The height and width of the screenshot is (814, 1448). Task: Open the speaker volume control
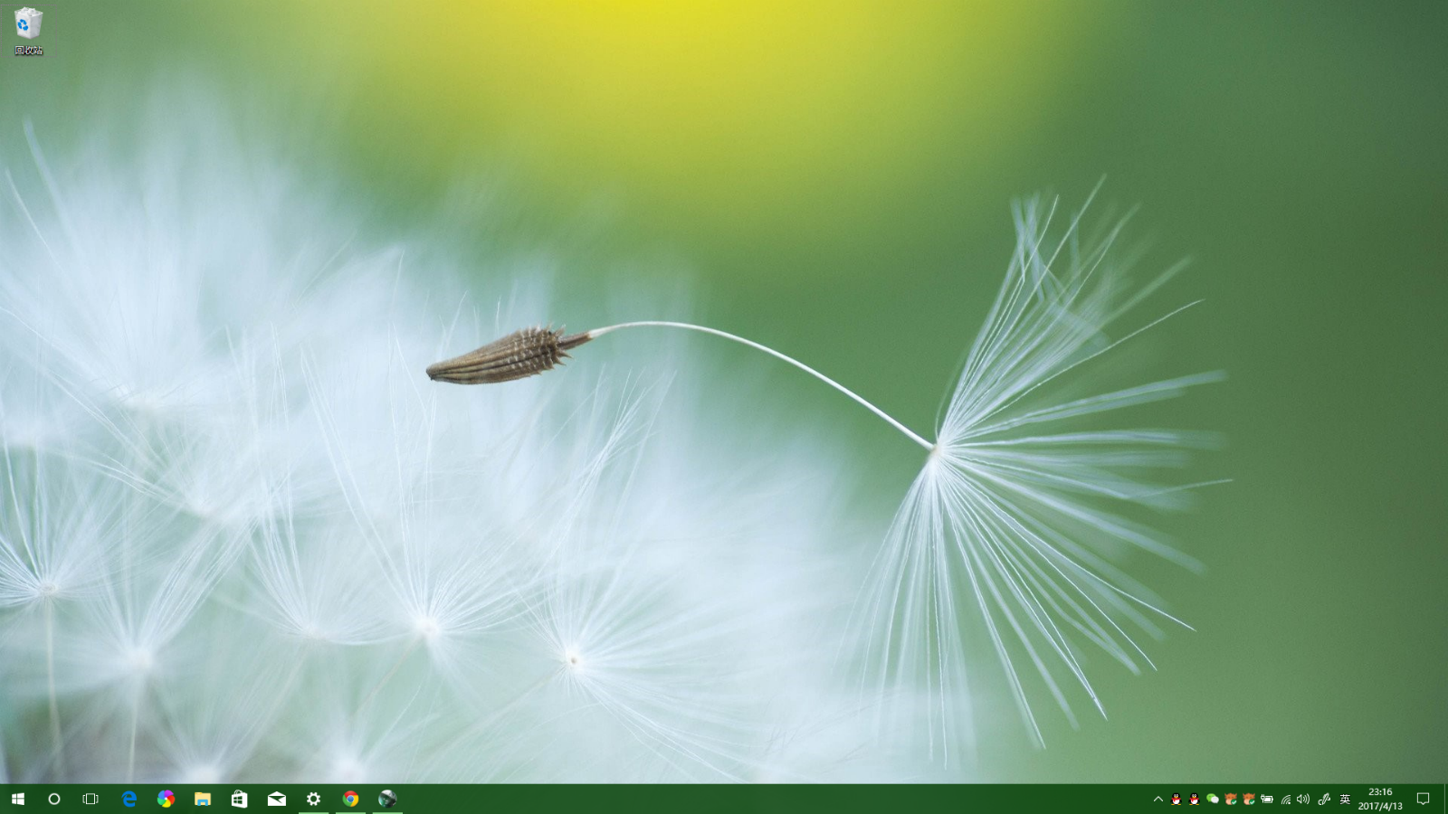pos(1303,799)
